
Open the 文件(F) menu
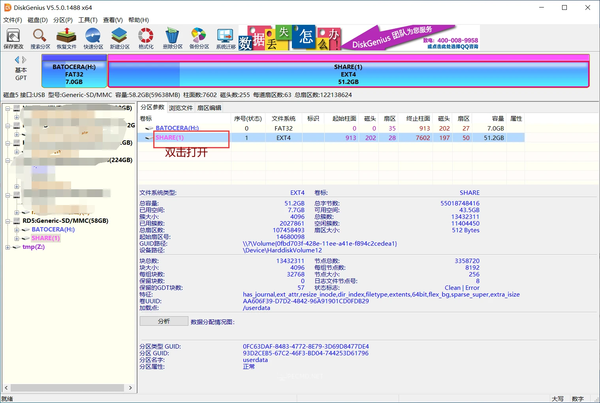tap(13, 20)
